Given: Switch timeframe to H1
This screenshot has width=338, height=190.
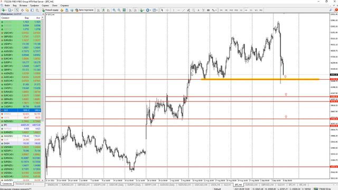Looking at the screenshot, I should 241,10.
